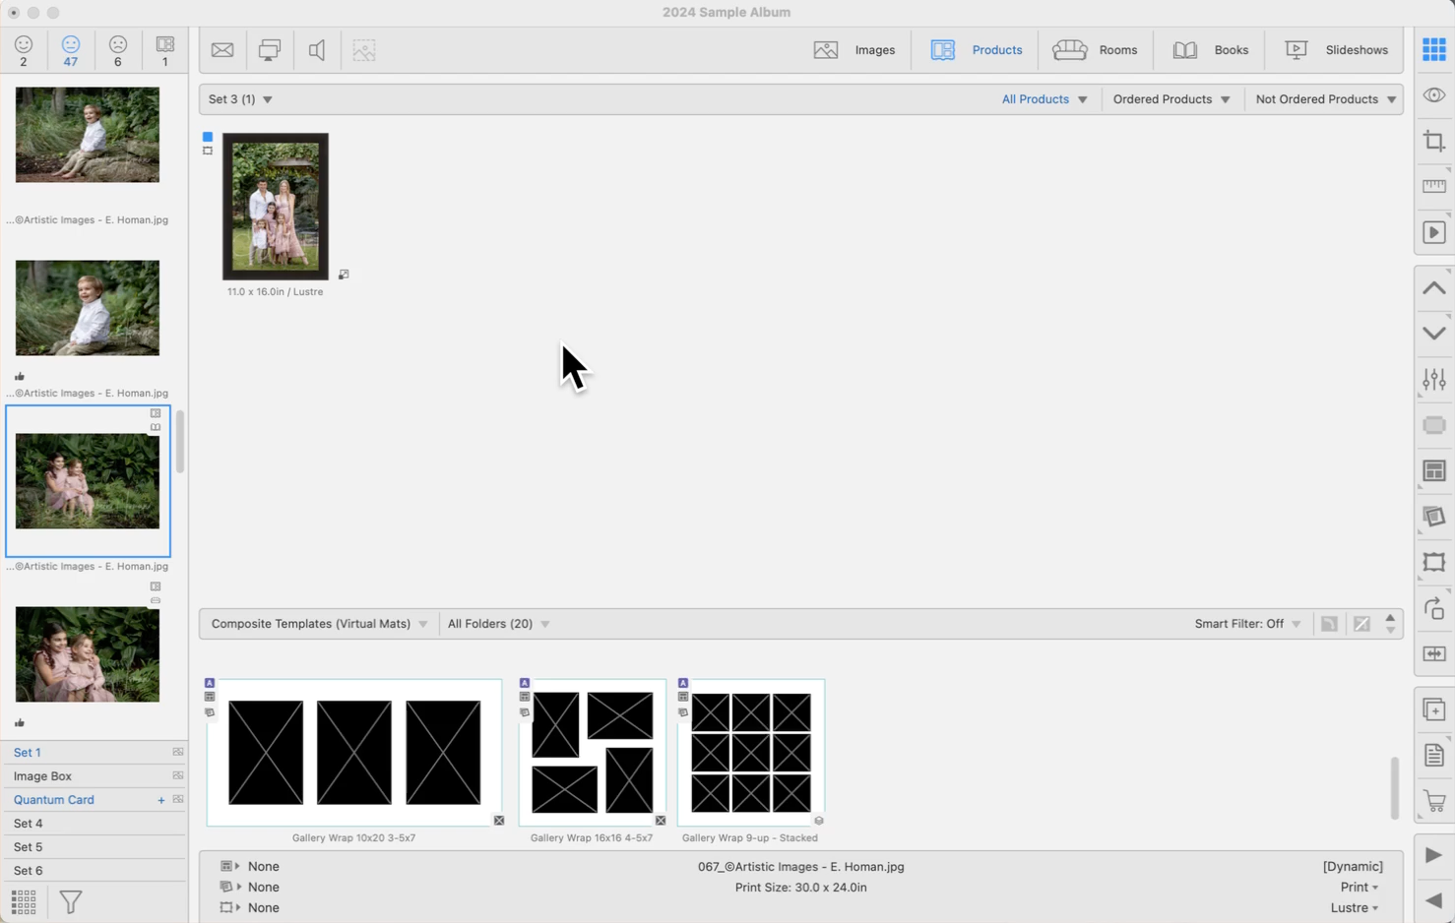The height and width of the screenshot is (923, 1455).
Task: Select Image Box in set list
Action: coord(42,776)
